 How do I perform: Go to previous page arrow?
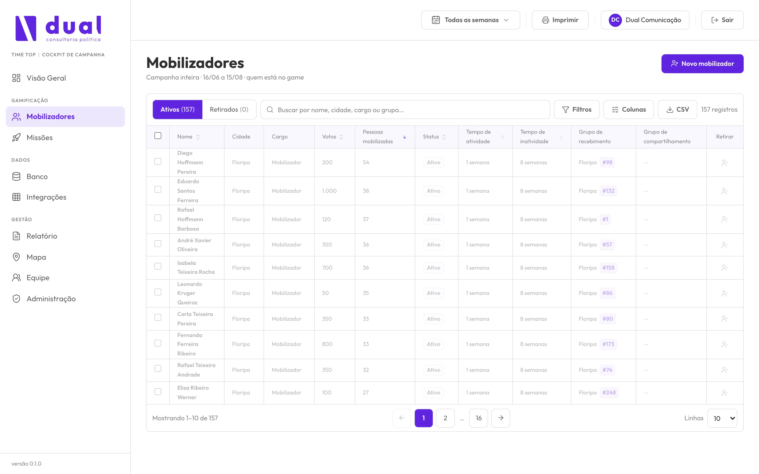401,418
